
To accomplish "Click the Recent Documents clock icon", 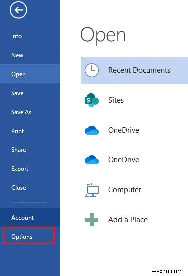I will tap(92, 70).
